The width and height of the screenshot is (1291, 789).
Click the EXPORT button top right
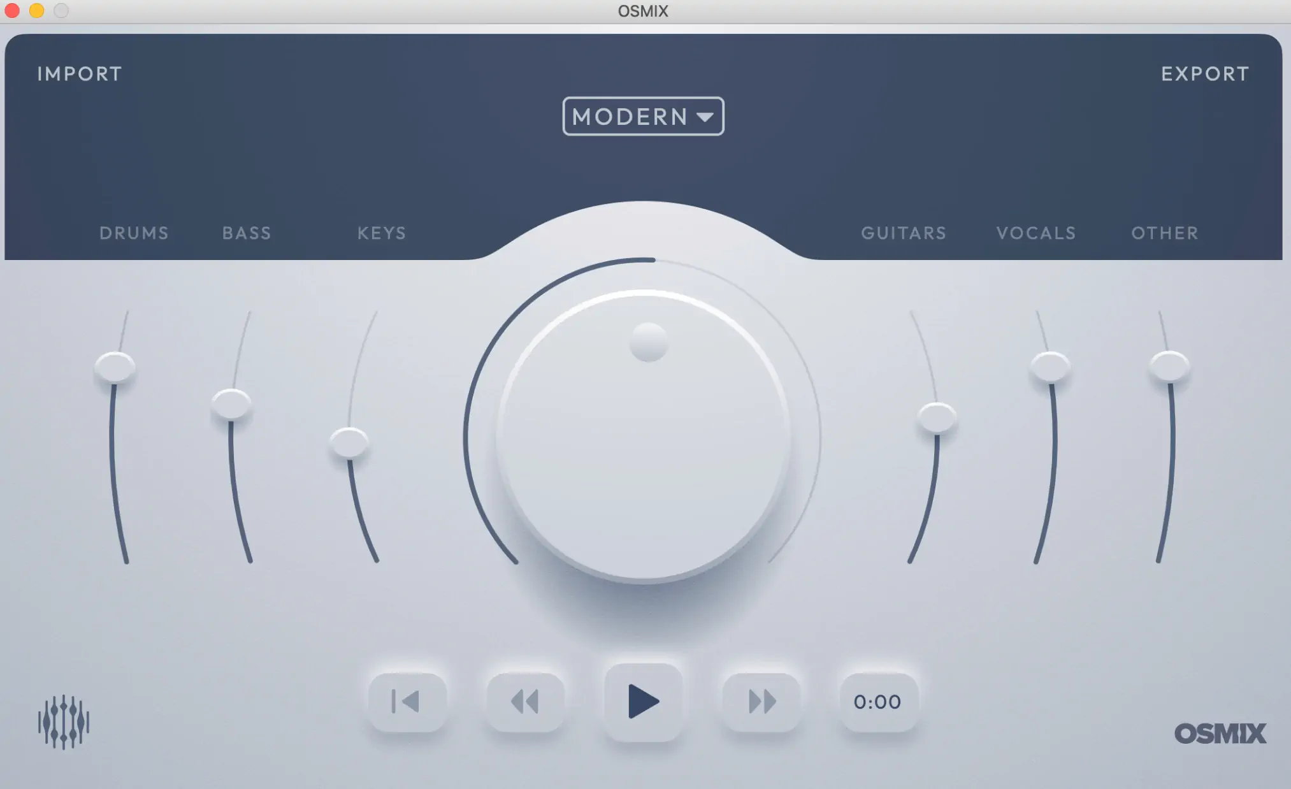click(1205, 73)
